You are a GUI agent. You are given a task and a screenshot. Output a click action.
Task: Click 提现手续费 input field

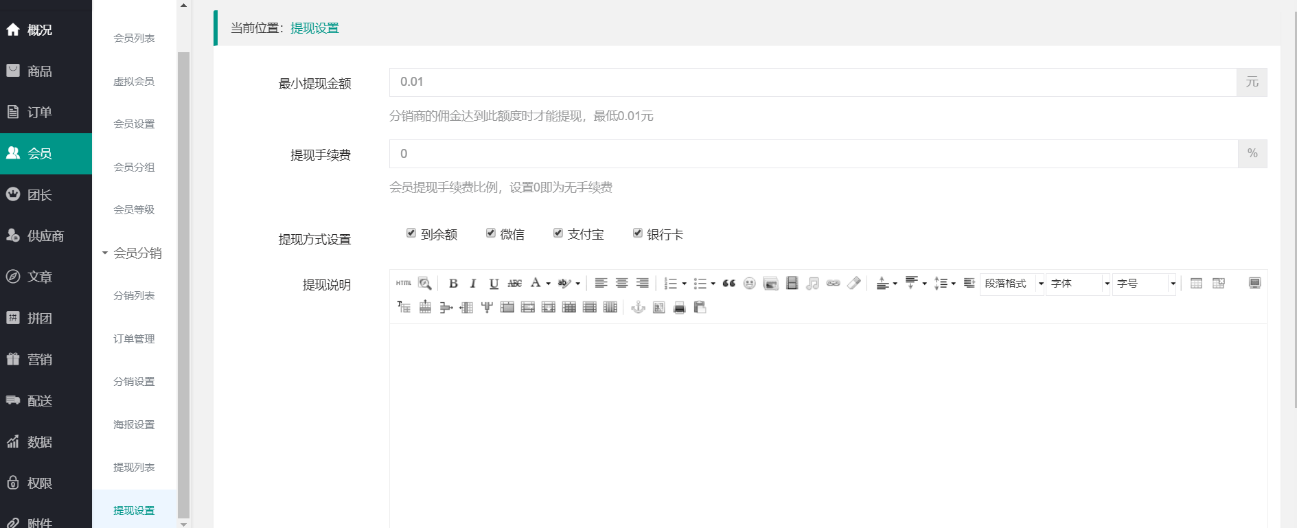coord(814,154)
